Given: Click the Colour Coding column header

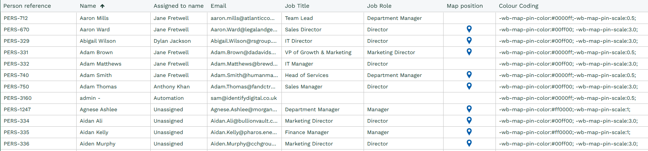Looking at the screenshot, I should click(x=518, y=6).
